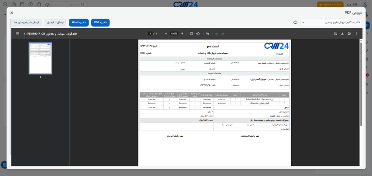Viewport: 372px width, 176px height.
Task: Click the fit to page icon
Action: tap(191, 34)
